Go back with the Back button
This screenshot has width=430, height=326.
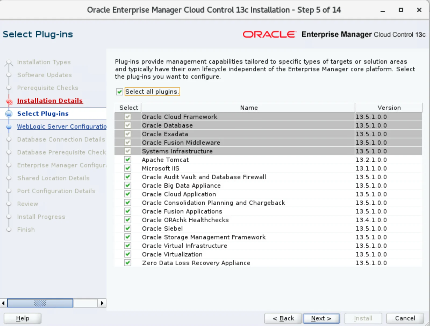pyautogui.click(x=283, y=318)
